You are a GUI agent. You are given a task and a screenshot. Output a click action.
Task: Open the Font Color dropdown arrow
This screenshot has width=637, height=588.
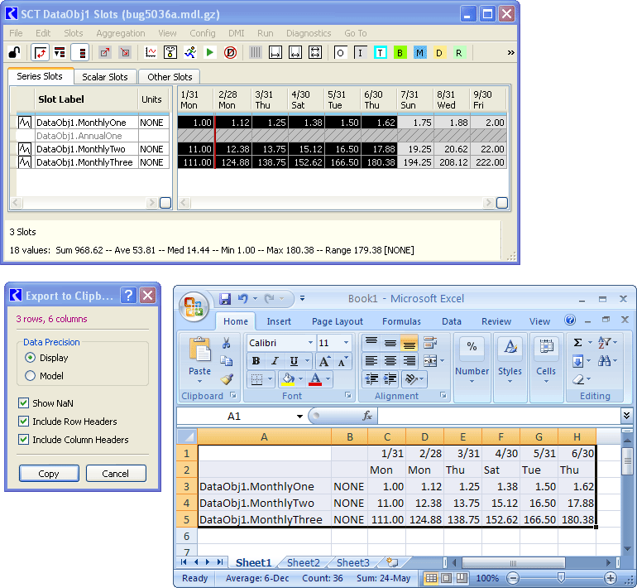(328, 379)
